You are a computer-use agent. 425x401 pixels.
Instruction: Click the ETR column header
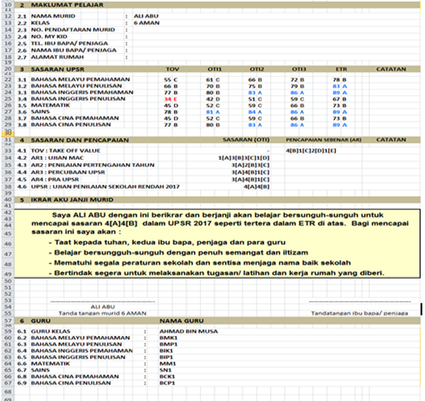tap(342, 69)
